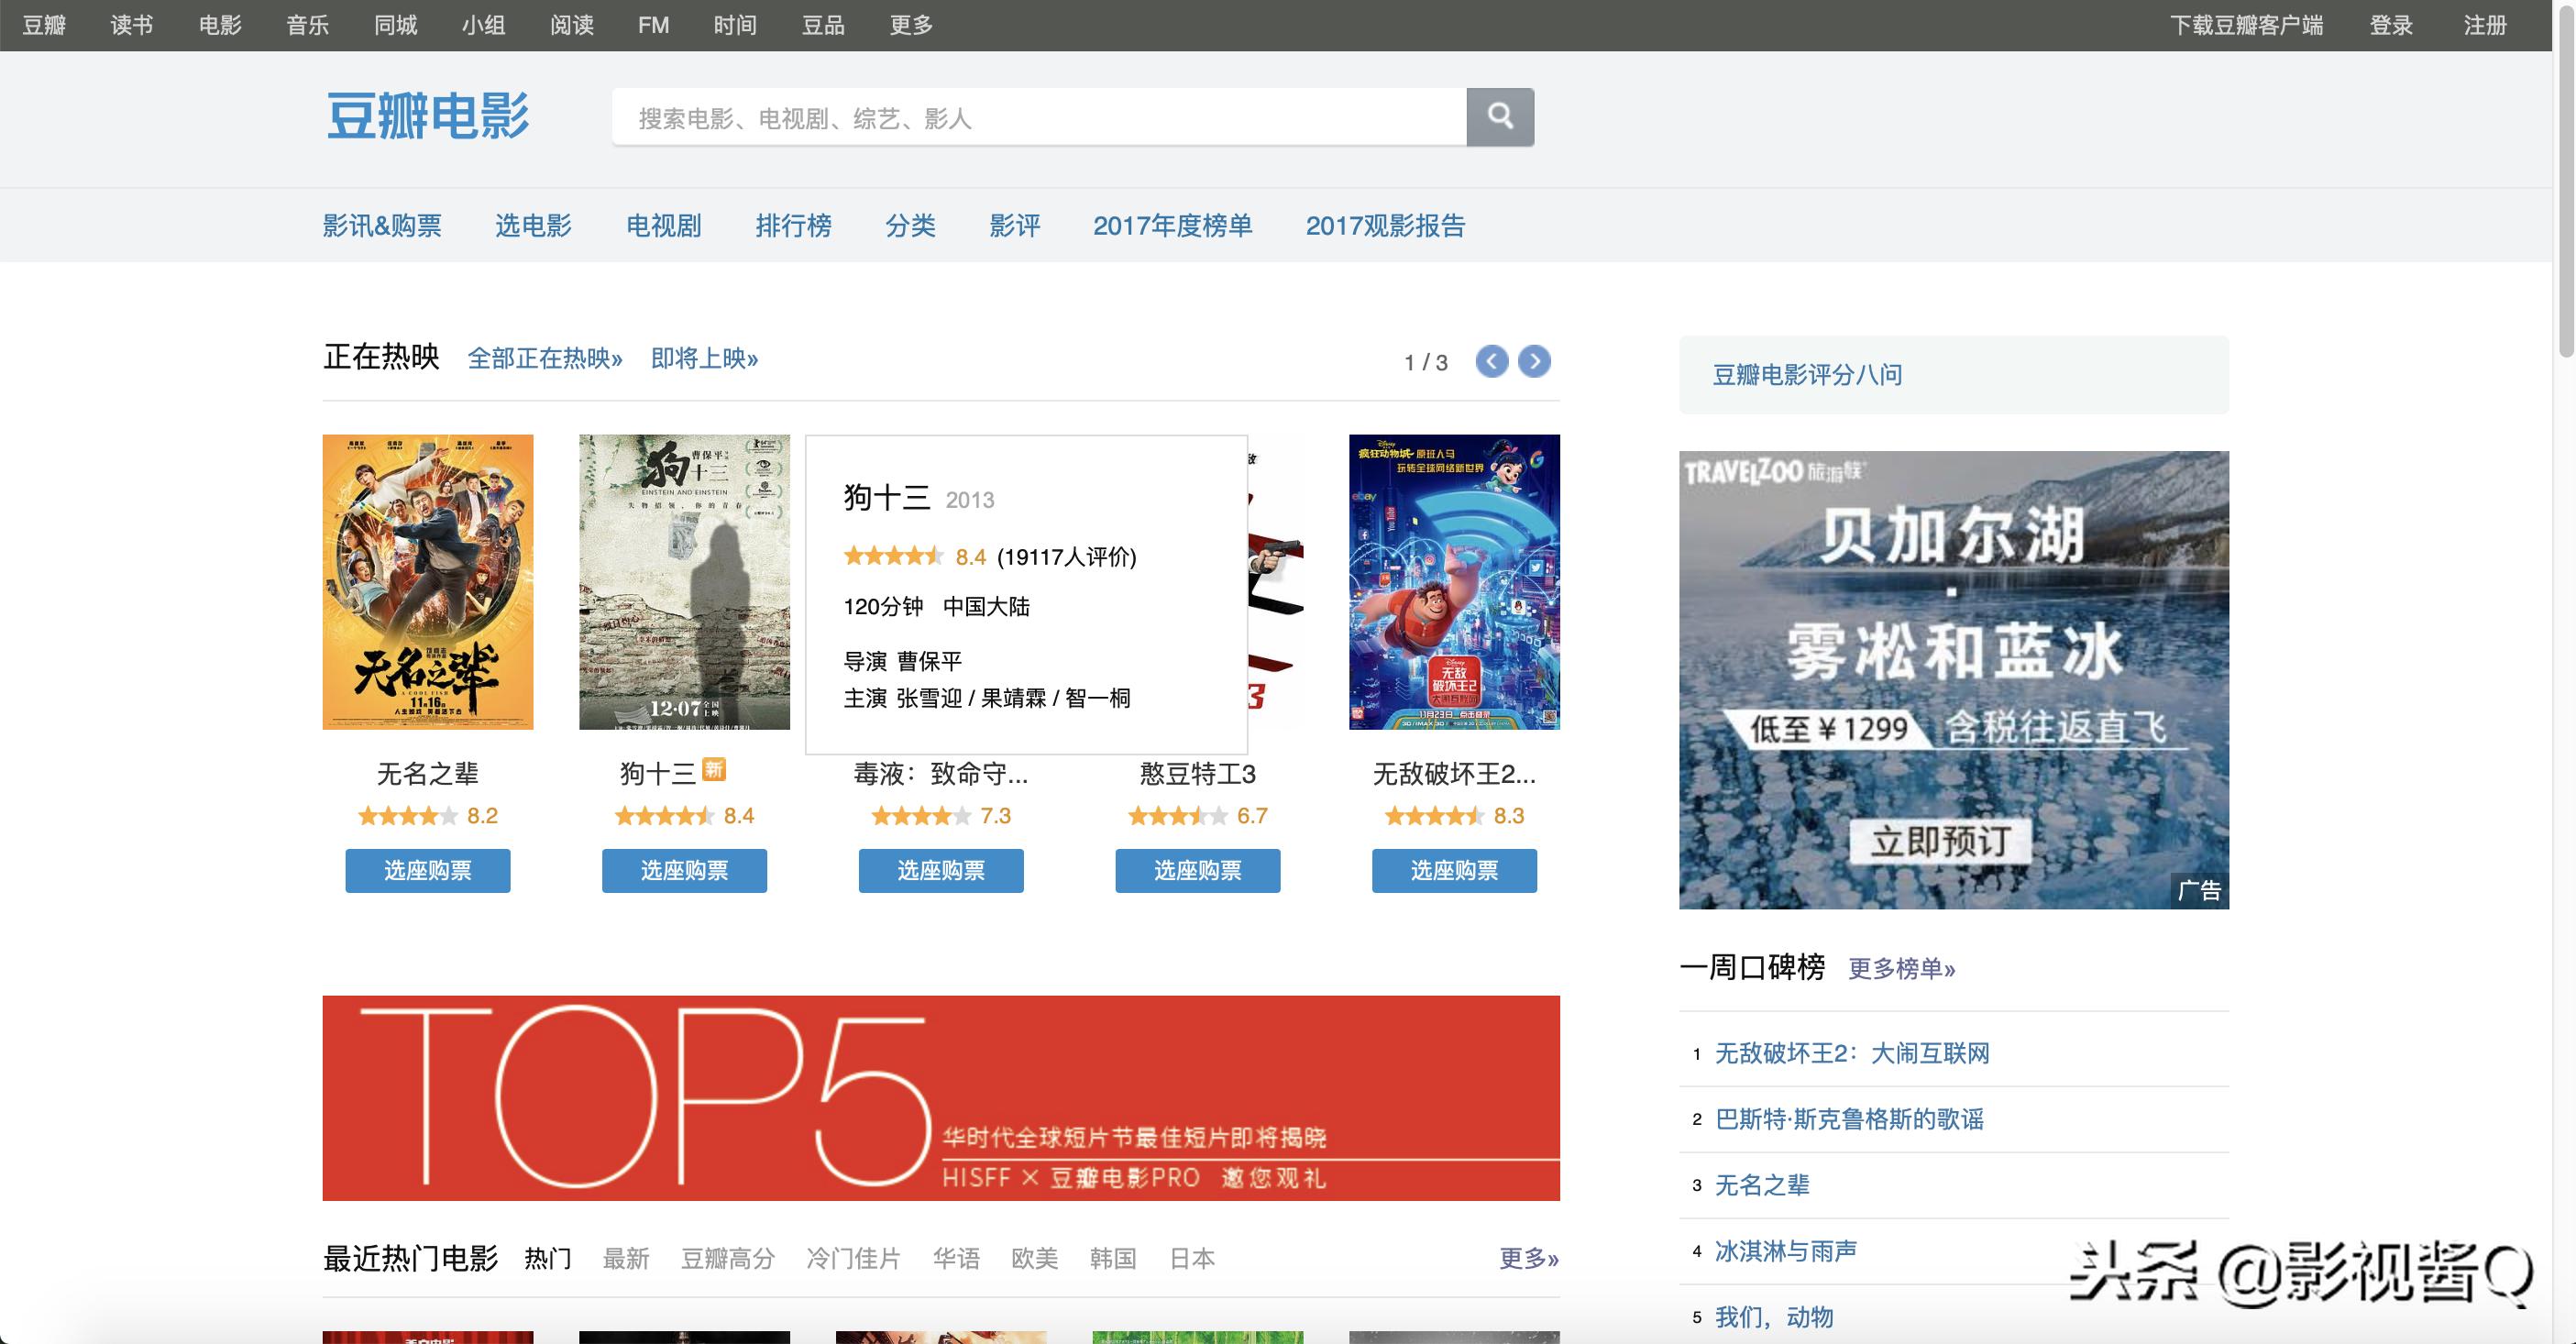Viewport: 2576px width, 1344px height.
Task: Open the 更多 menu in top bar
Action: click(x=910, y=25)
